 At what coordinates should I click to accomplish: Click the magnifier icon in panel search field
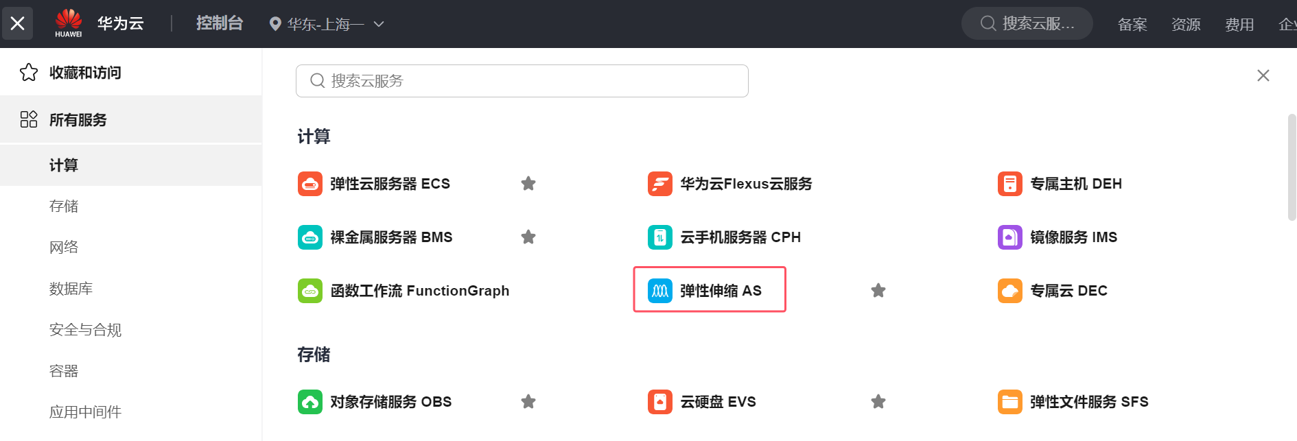coord(317,81)
